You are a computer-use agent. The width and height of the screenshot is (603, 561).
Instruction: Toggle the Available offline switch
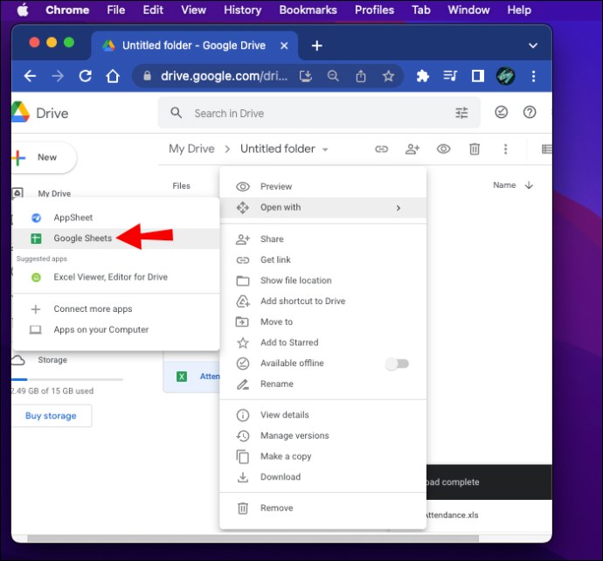pyautogui.click(x=398, y=364)
